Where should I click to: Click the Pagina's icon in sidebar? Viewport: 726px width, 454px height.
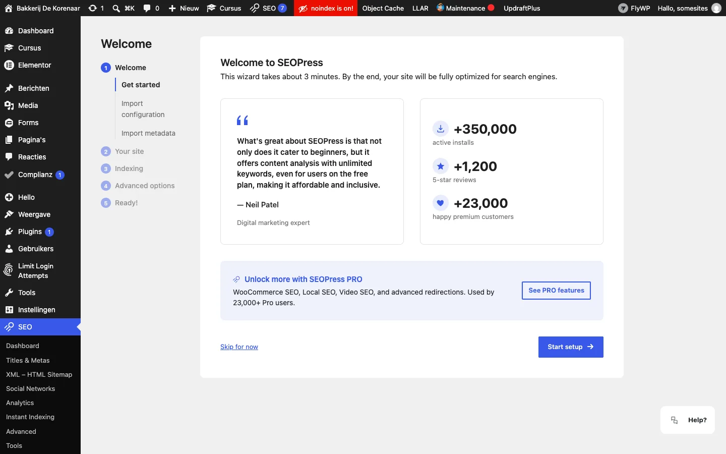(9, 140)
